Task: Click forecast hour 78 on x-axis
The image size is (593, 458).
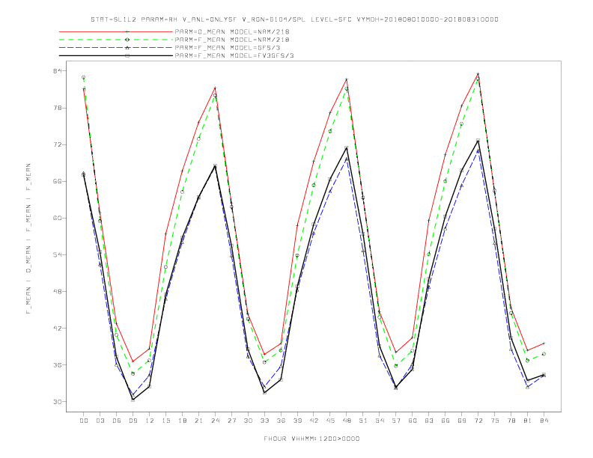Action: pos(511,421)
